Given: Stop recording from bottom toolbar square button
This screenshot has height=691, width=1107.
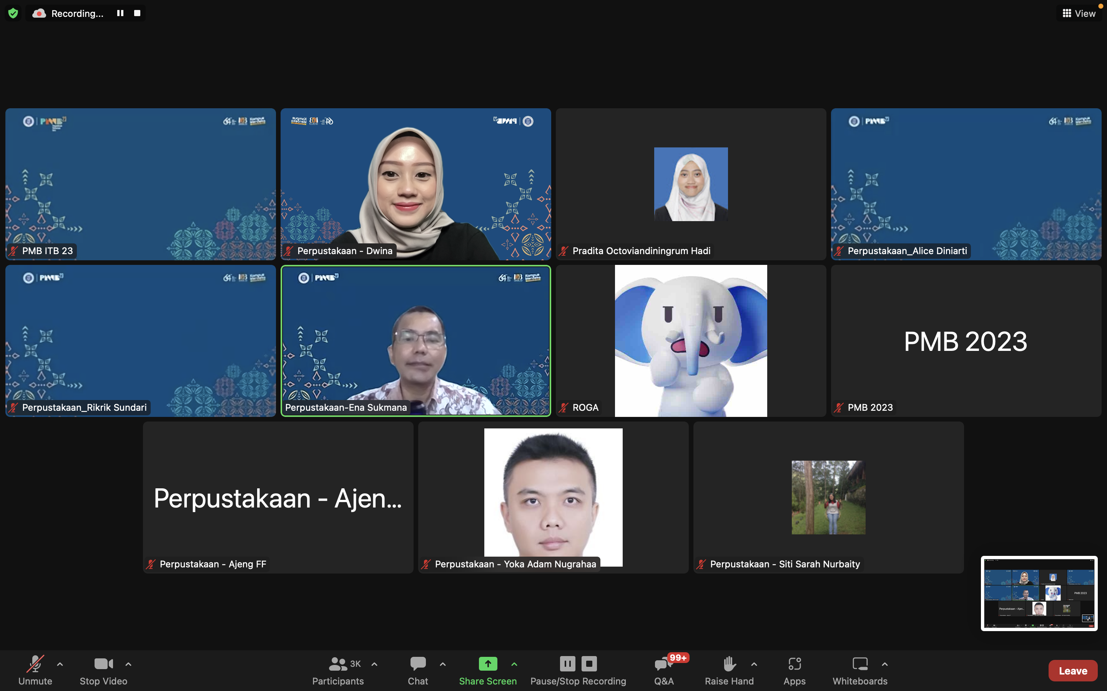Looking at the screenshot, I should coord(589,663).
